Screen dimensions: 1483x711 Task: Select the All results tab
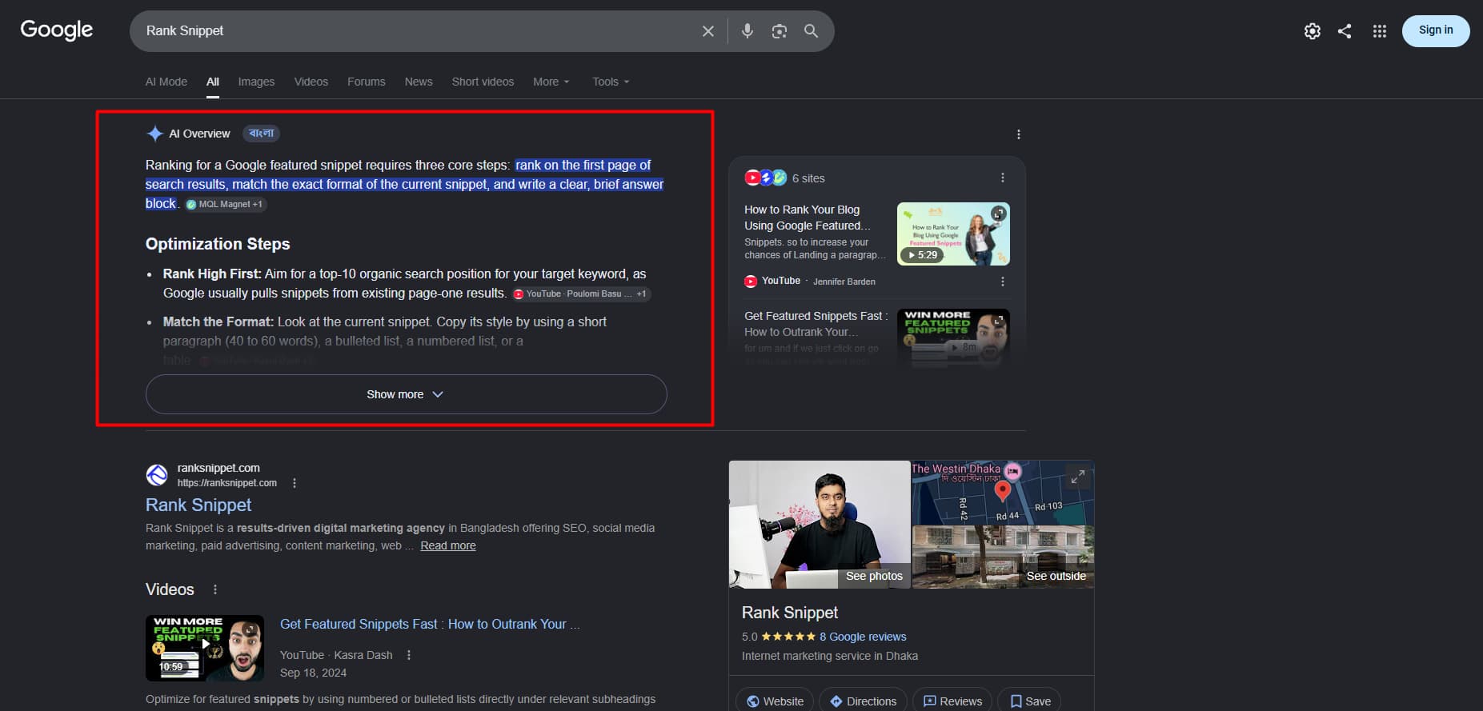point(213,82)
